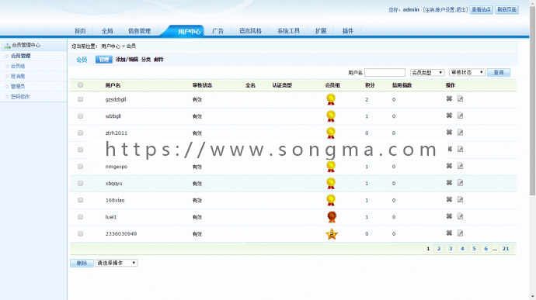Select nmgexpo via its checkbox
The image size is (536, 300).
(80, 167)
